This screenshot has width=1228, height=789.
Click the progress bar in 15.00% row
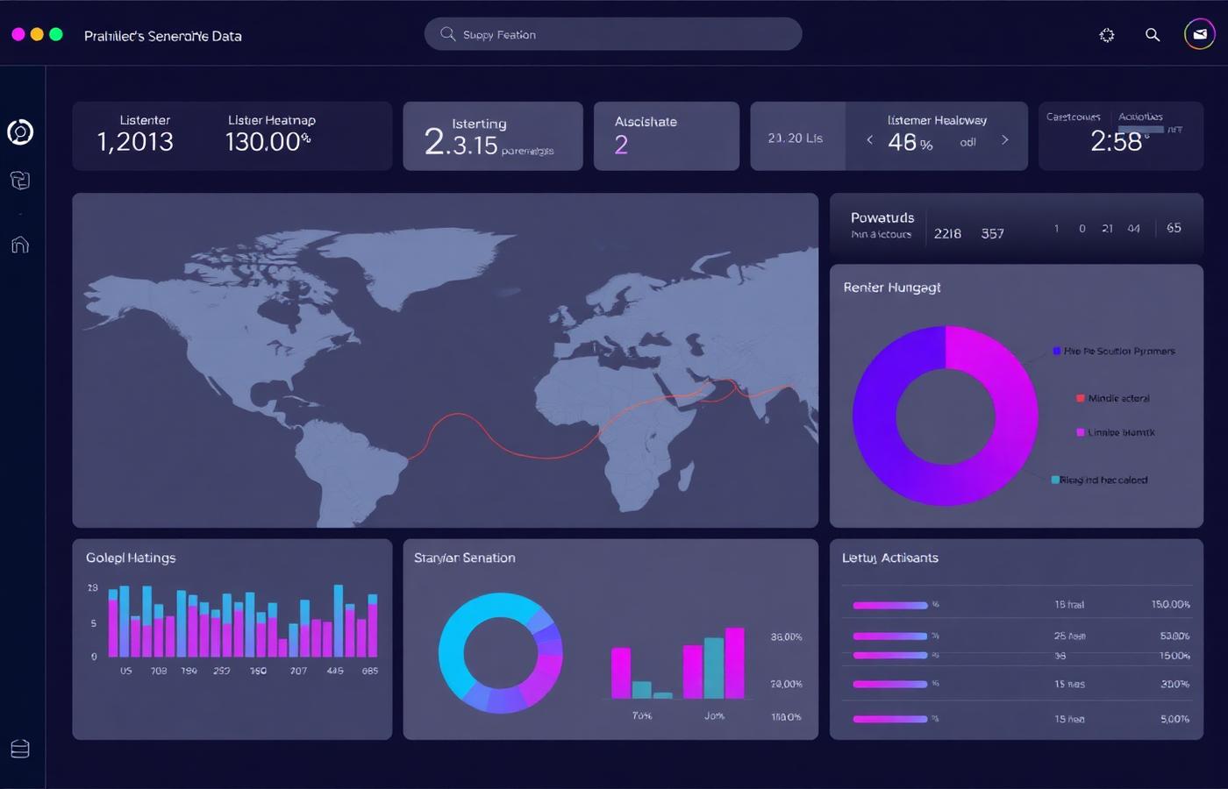pos(890,655)
